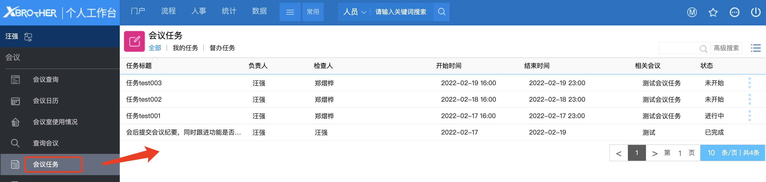This screenshot has height=182, width=766.
Task: Click the search magnifier in top bar
Action: (442, 12)
